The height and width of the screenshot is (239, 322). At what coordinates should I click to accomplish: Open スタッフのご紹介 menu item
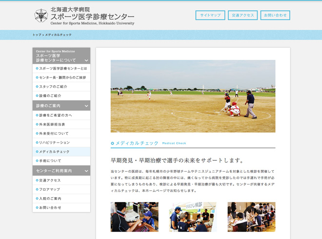[61, 87]
